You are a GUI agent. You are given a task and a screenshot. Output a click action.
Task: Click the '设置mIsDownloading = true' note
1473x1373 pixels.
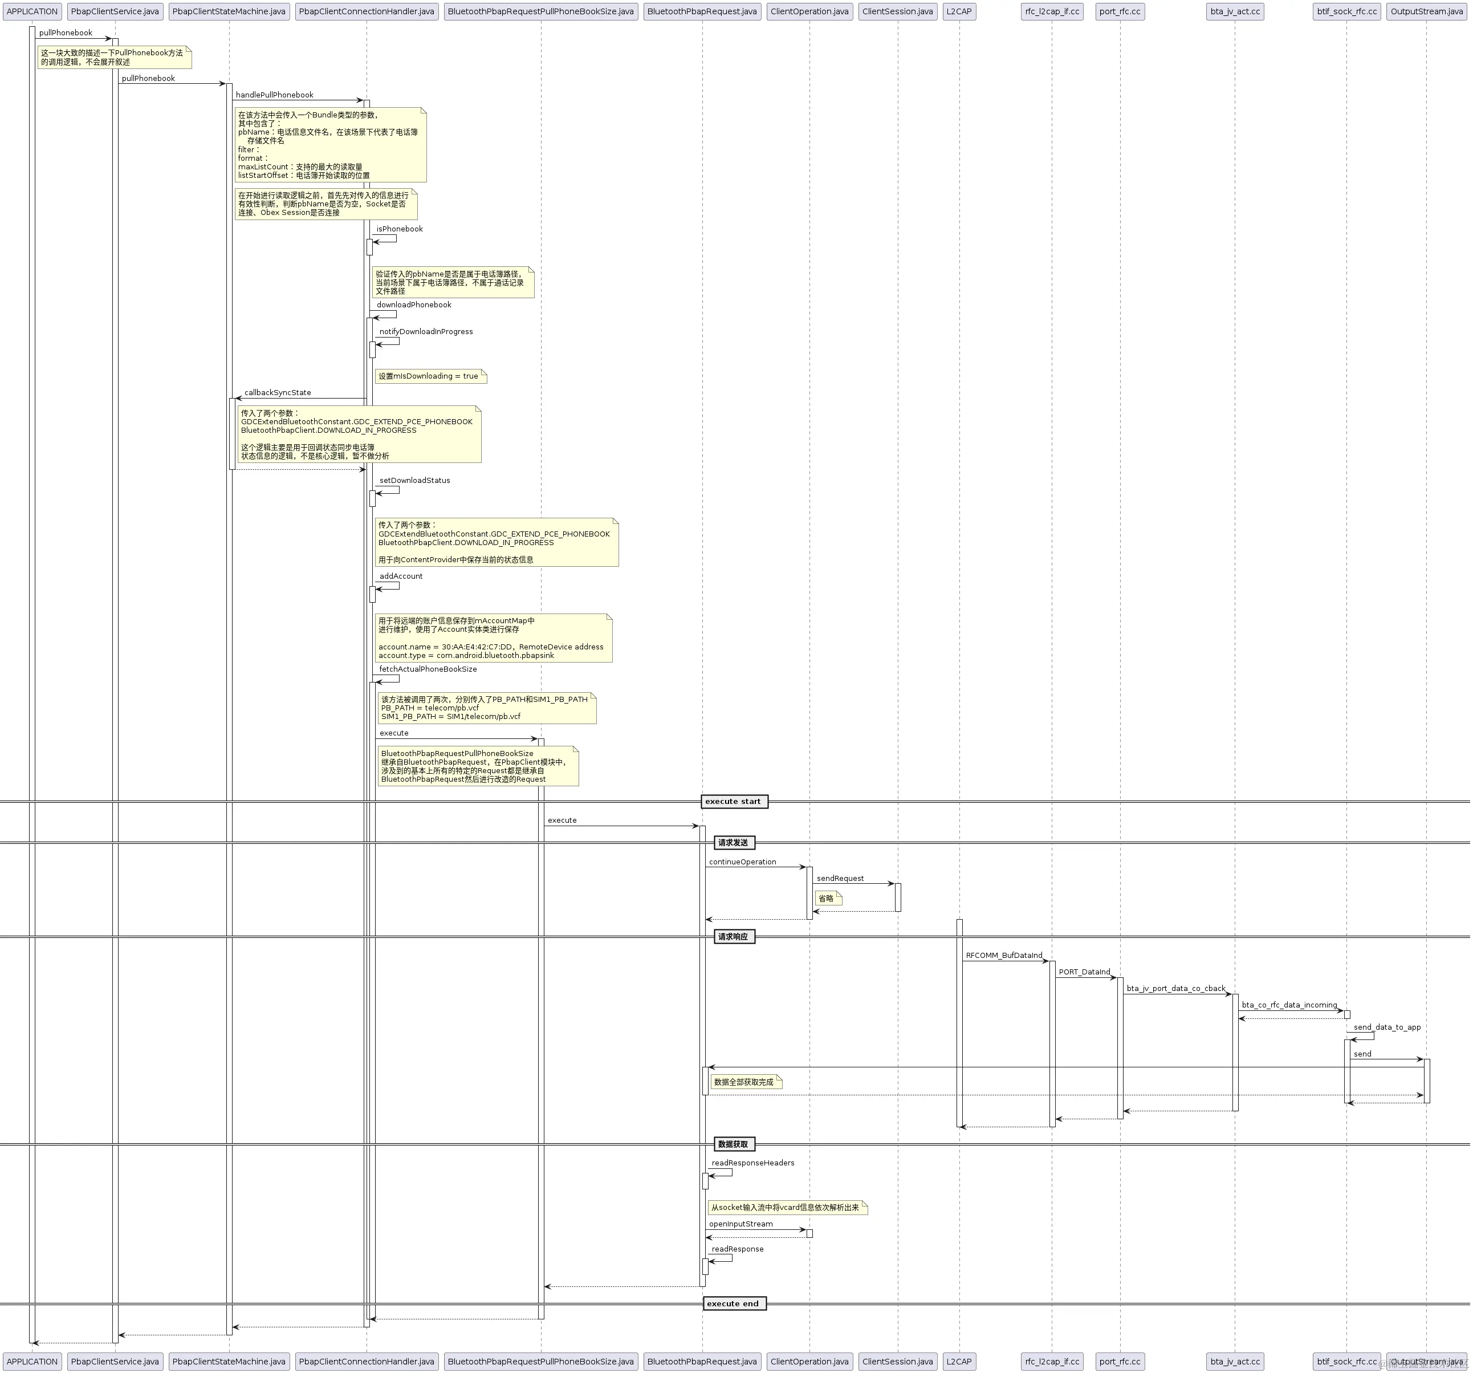(x=430, y=376)
